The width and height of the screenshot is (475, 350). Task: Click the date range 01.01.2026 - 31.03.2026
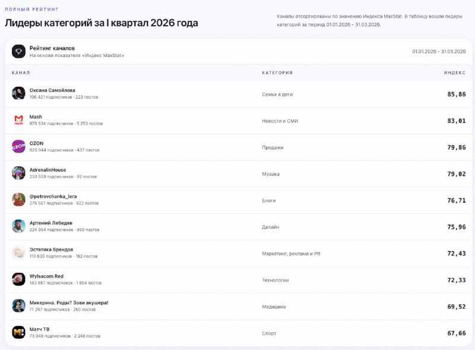pos(439,52)
